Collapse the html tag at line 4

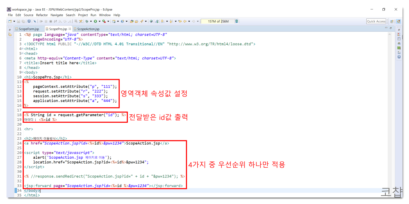(23, 49)
